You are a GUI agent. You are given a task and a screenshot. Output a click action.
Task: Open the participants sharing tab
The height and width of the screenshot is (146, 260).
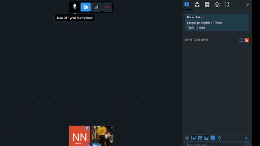point(197,4)
